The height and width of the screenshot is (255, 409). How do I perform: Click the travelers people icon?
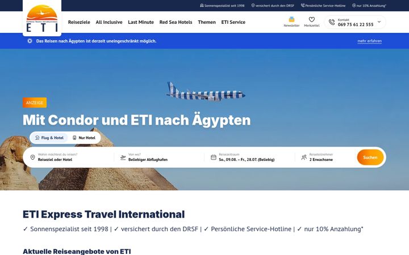(x=304, y=157)
